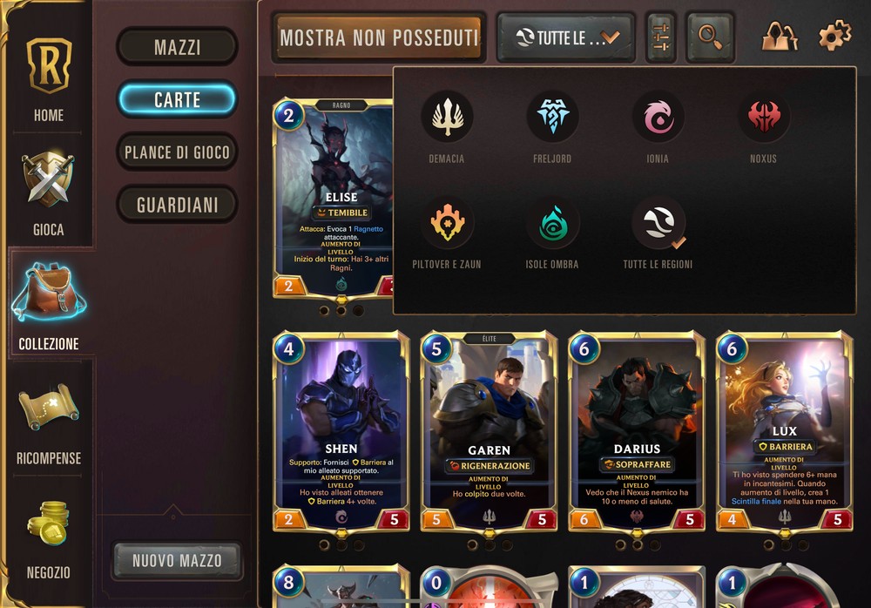Open the Plance di Gioco tab
871x608 pixels.
177,152
